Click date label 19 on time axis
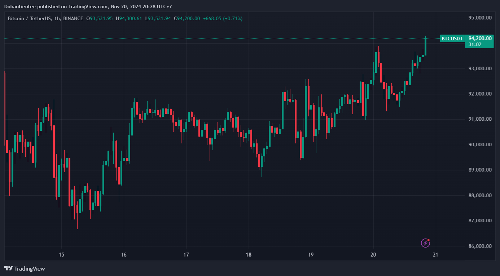 pyautogui.click(x=311, y=255)
